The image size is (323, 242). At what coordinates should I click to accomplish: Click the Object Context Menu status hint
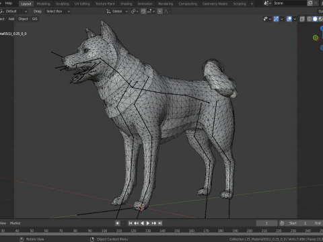tap(109, 239)
